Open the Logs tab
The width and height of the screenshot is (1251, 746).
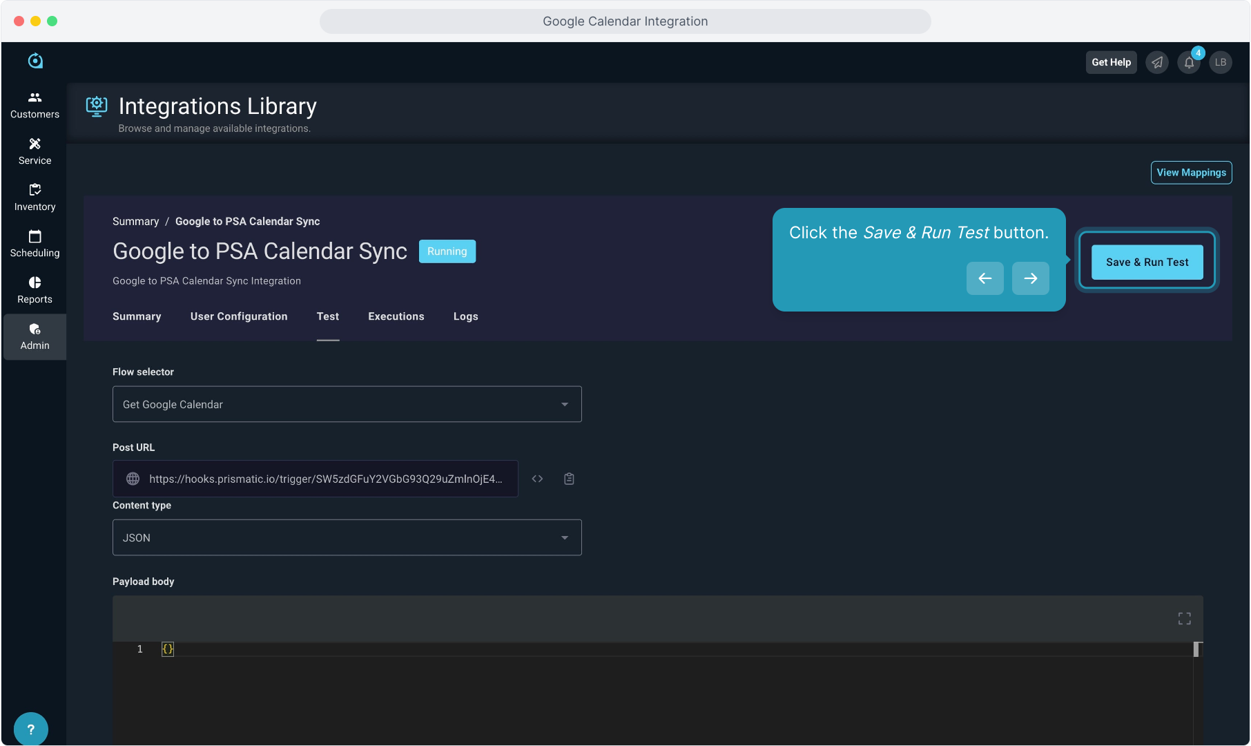tap(465, 316)
